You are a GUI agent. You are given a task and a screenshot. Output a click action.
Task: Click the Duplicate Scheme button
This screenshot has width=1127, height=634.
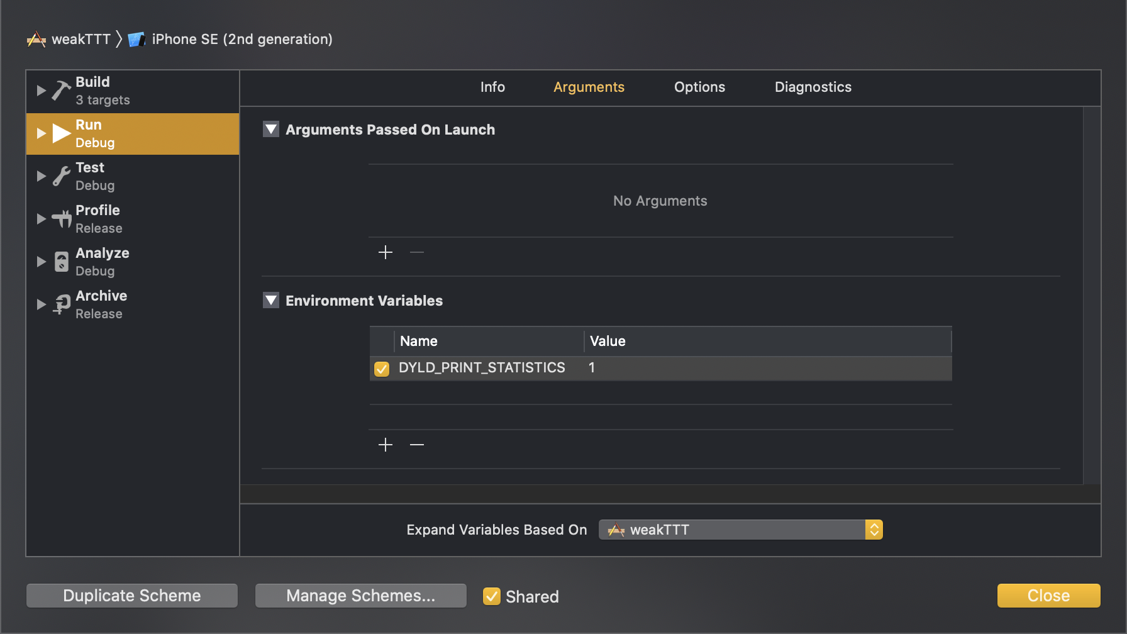132,596
